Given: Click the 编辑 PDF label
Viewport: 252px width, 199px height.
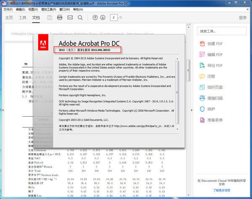Looking at the screenshot, I should point(215,55).
